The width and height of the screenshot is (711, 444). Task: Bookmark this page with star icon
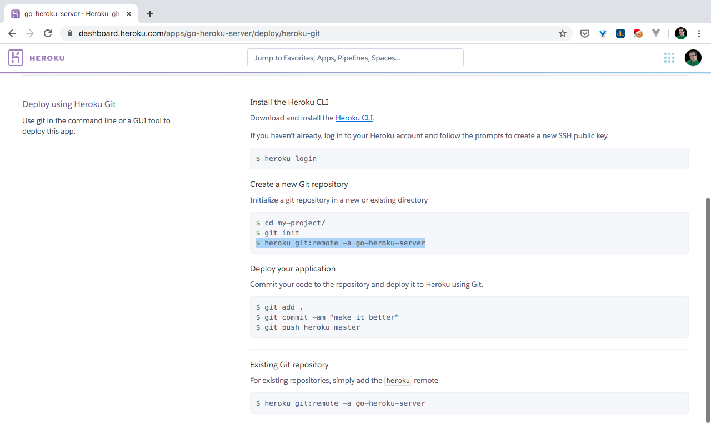pos(563,33)
